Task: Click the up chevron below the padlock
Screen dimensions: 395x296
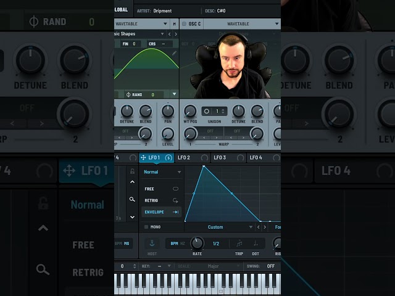Action: tap(132, 182)
